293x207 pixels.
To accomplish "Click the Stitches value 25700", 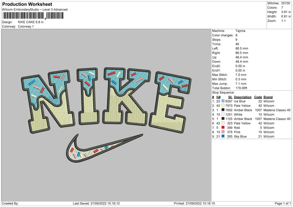I will point(286,3).
